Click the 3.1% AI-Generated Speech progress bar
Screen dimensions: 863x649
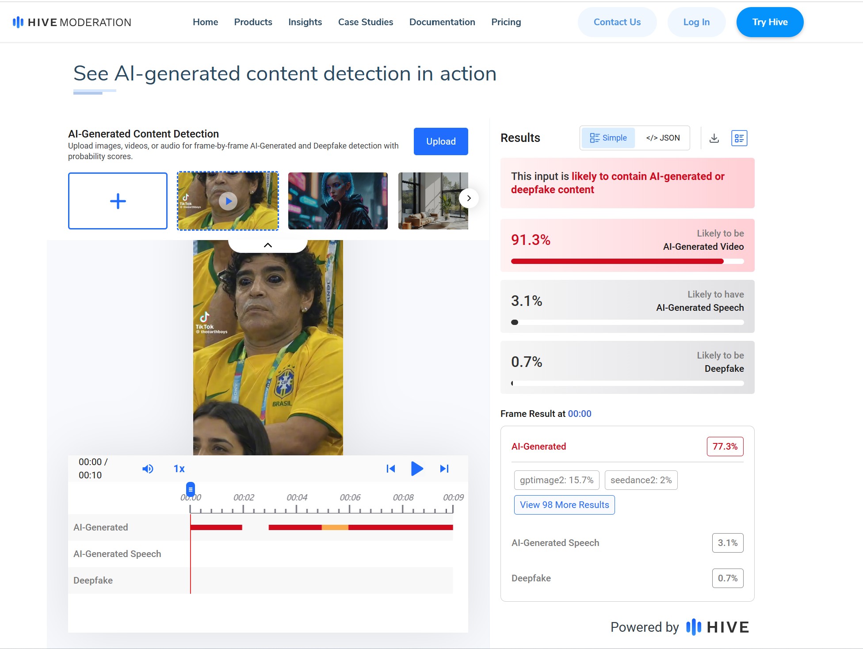(627, 322)
